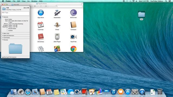Open Contacts book icon in the Dock
The image size is (173, 97).
tap(42, 92)
